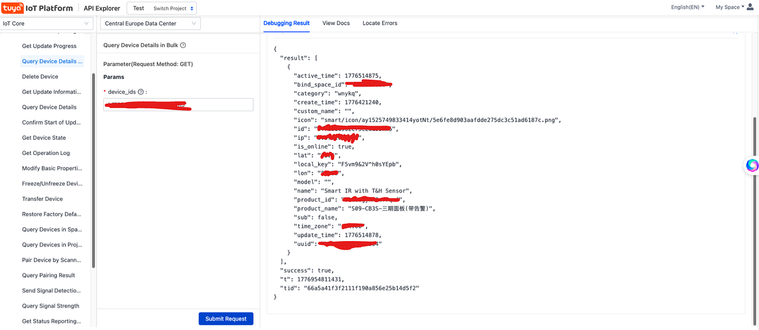The width and height of the screenshot is (759, 330).
Task: Expand the IoT Core category dropdown
Action: (46, 23)
